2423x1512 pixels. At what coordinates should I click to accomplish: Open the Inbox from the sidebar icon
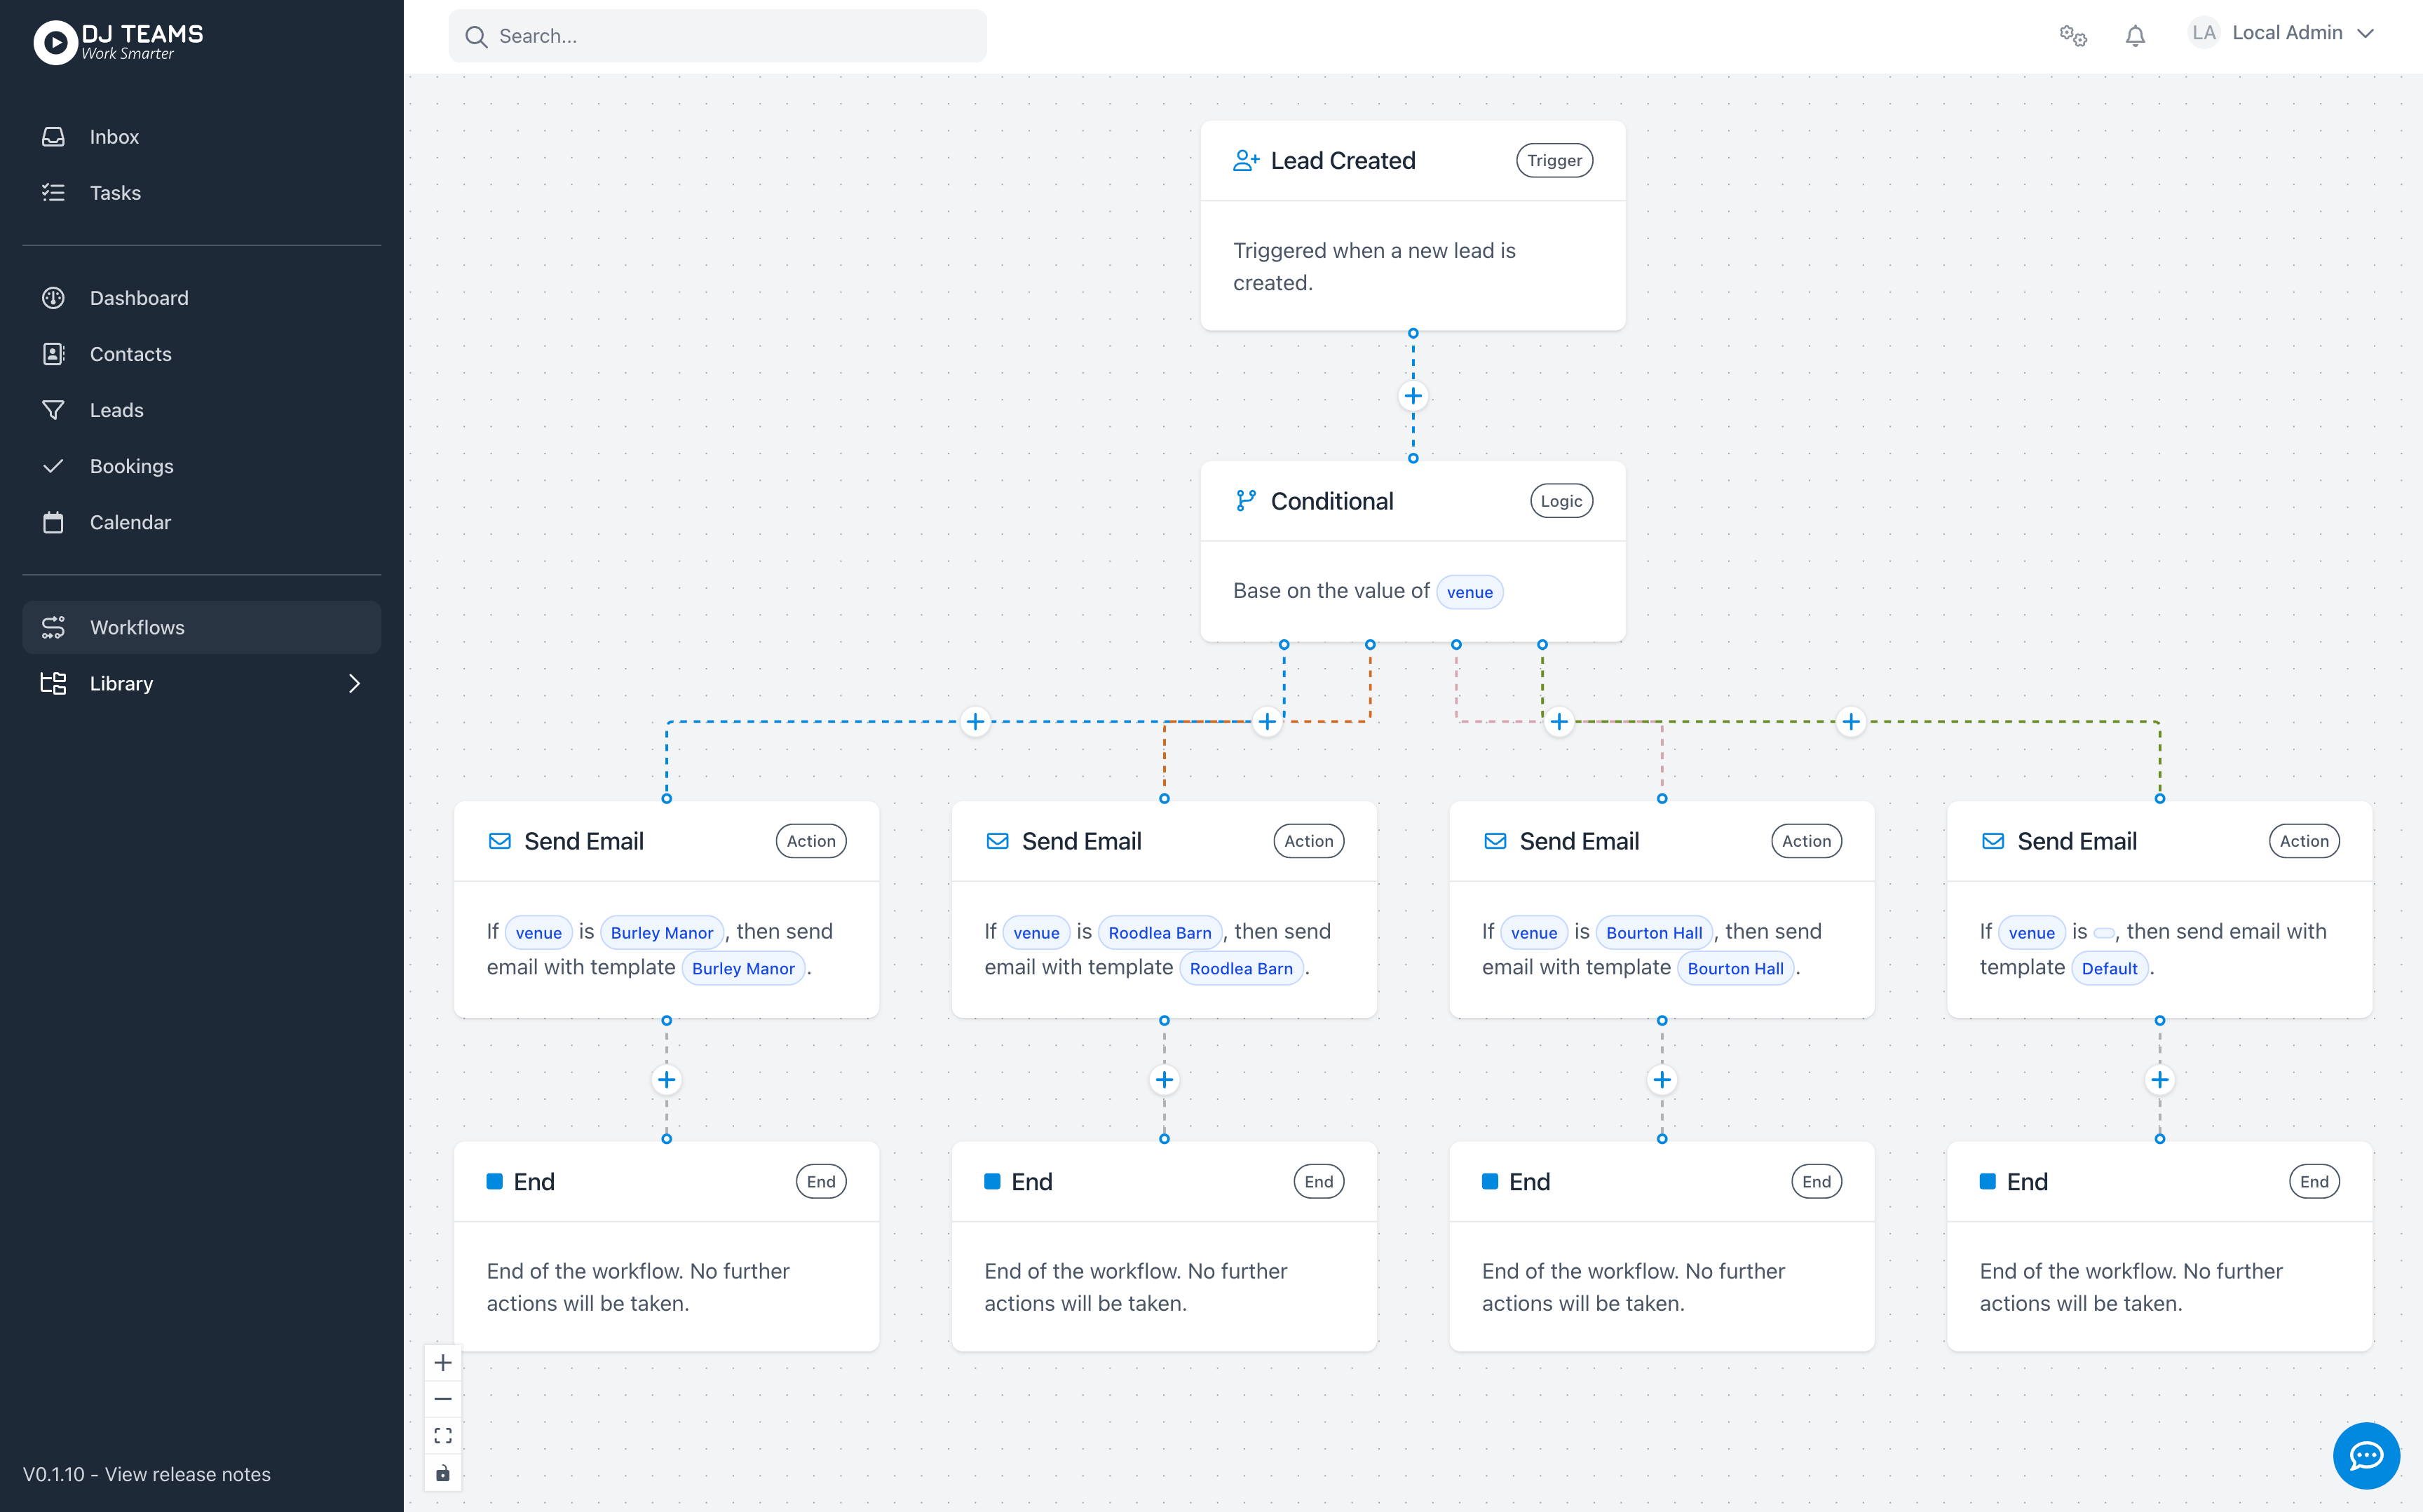pyautogui.click(x=53, y=136)
